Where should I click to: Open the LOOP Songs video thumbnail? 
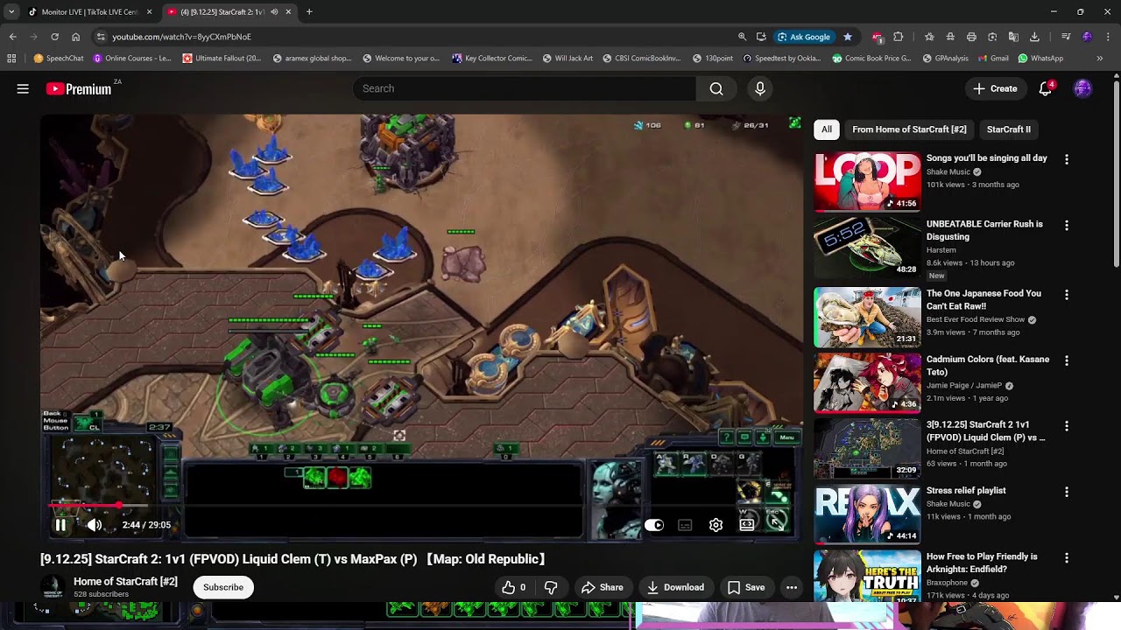point(867,182)
